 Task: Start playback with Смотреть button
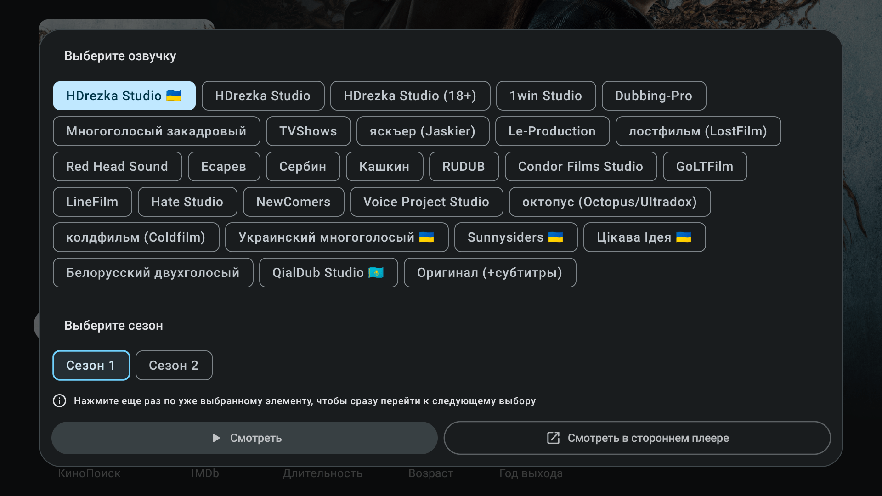tap(244, 438)
